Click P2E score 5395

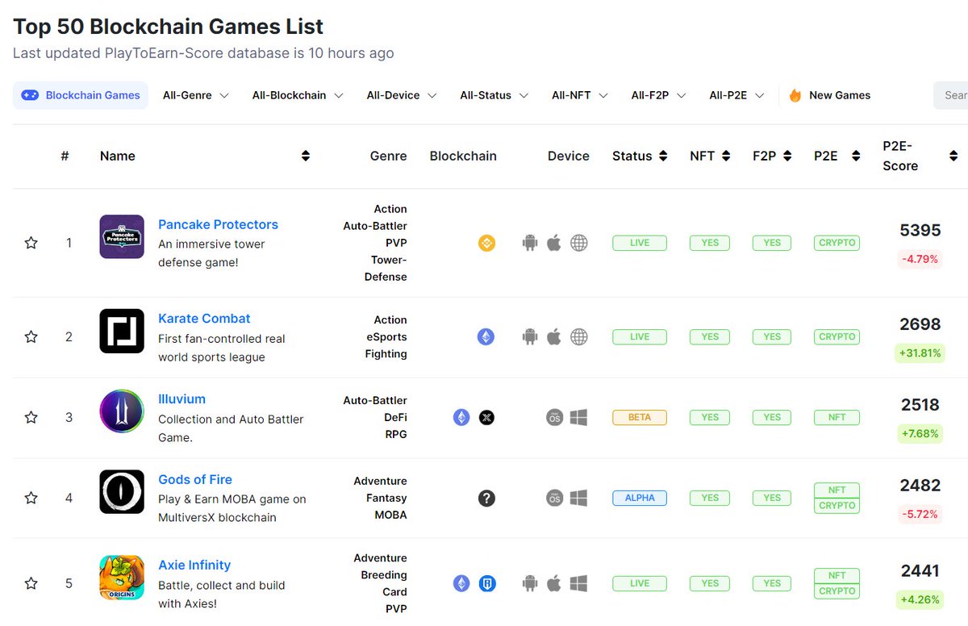click(920, 231)
